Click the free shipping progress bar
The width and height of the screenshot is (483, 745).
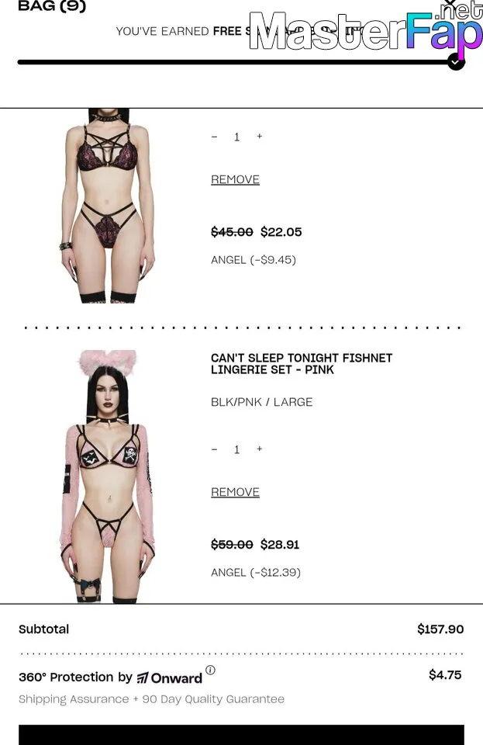[233, 62]
